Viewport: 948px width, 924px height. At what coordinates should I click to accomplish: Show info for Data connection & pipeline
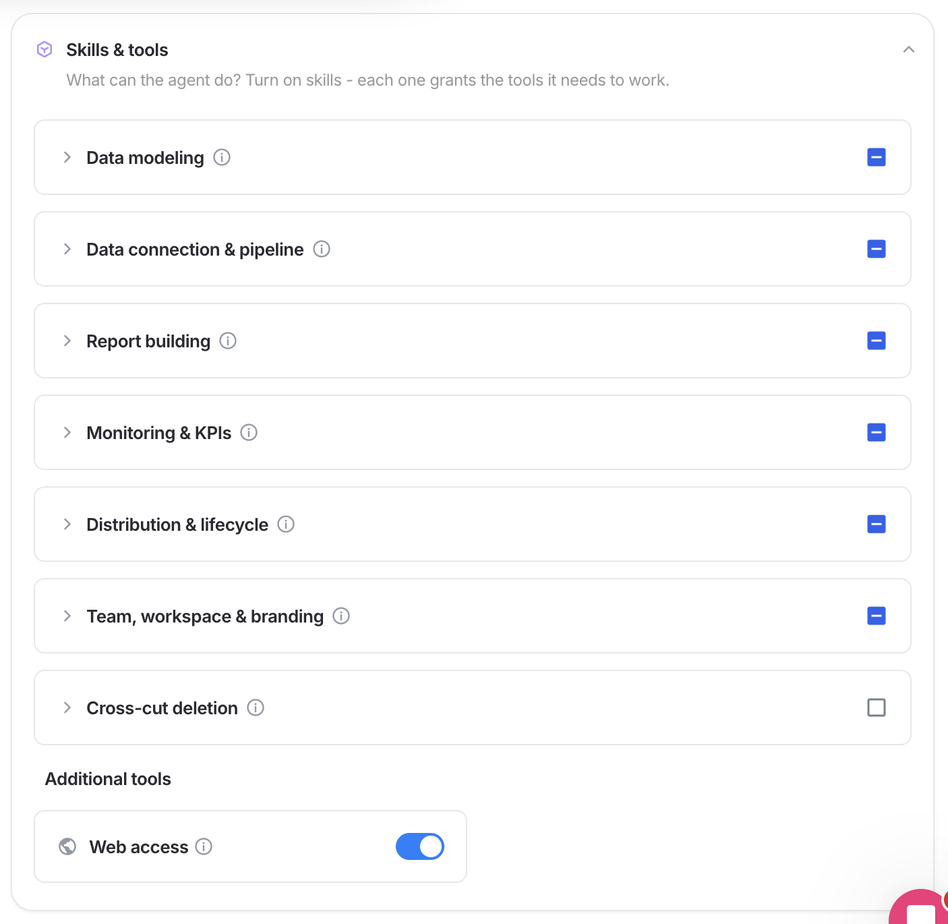tap(322, 249)
